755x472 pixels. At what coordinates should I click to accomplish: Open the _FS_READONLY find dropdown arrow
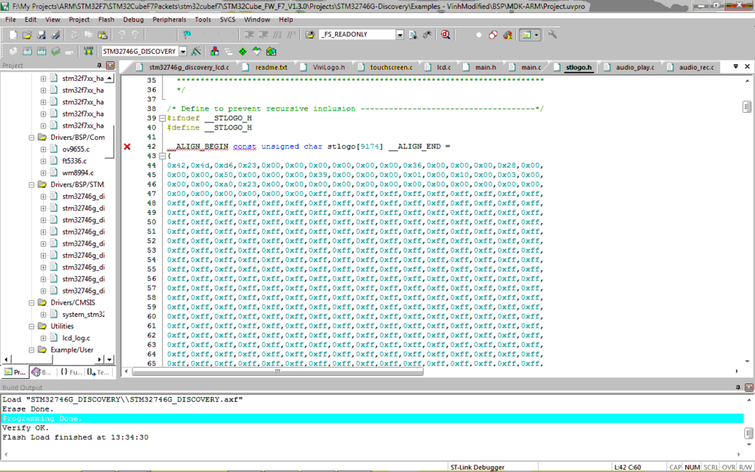point(399,35)
